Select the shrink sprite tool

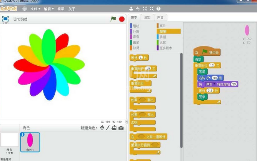pos(152,9)
